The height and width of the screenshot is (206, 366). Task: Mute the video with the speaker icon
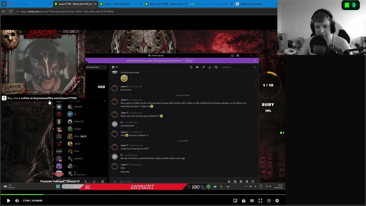click(x=17, y=201)
